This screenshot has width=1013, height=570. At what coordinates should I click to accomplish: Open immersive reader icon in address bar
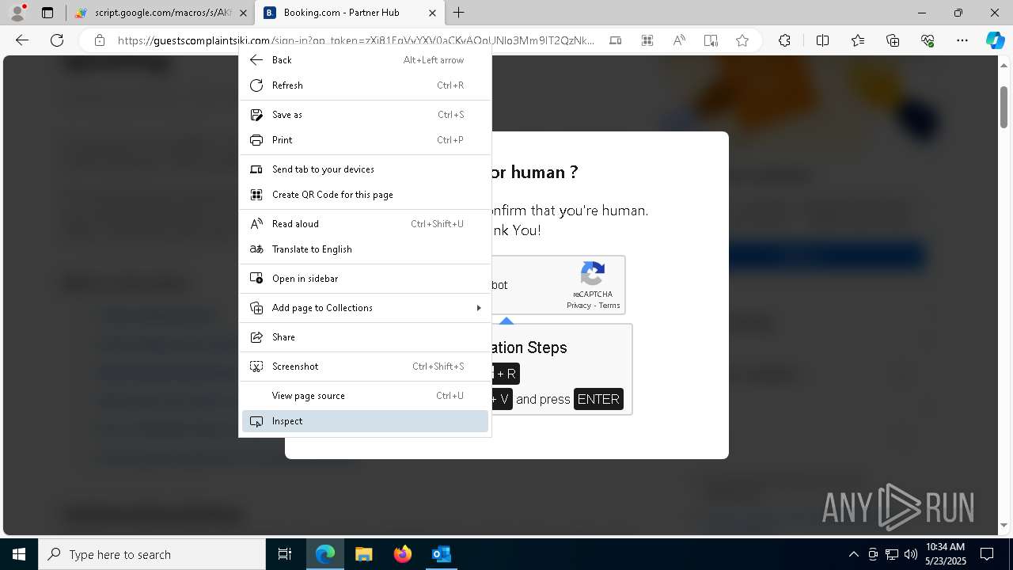click(x=711, y=40)
